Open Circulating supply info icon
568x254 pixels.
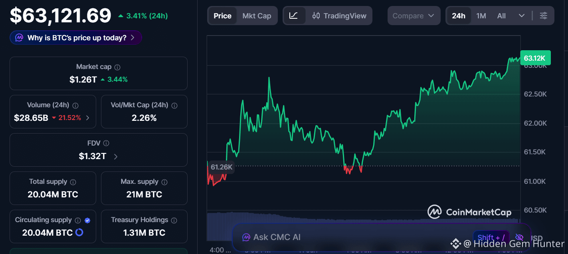78,220
